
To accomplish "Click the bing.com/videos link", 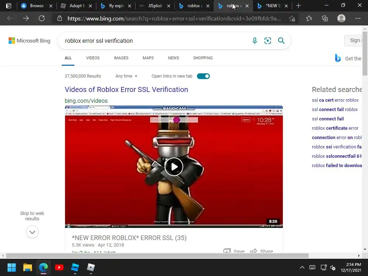I will (86, 101).
